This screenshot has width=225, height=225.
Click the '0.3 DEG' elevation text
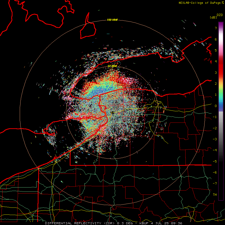[x=125, y=223]
